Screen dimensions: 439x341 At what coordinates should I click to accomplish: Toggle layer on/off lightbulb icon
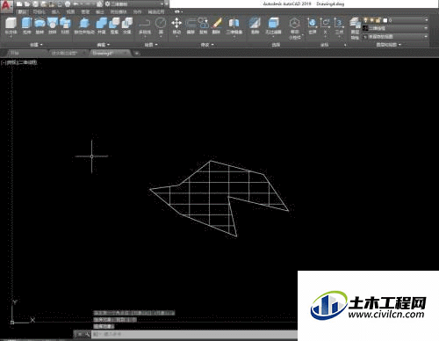click(365, 20)
